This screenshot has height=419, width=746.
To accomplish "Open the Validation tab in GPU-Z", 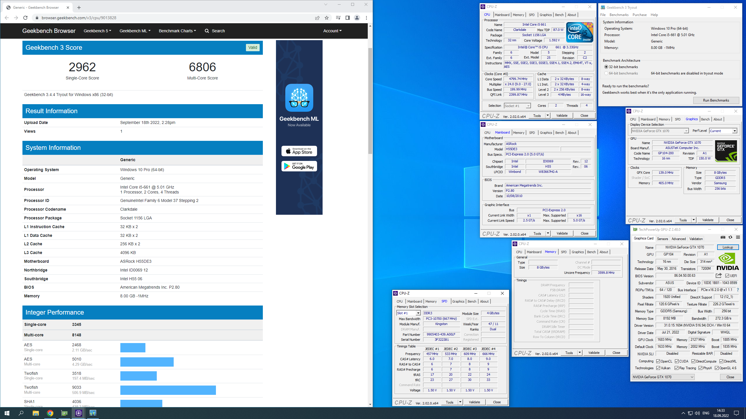I will point(696,239).
